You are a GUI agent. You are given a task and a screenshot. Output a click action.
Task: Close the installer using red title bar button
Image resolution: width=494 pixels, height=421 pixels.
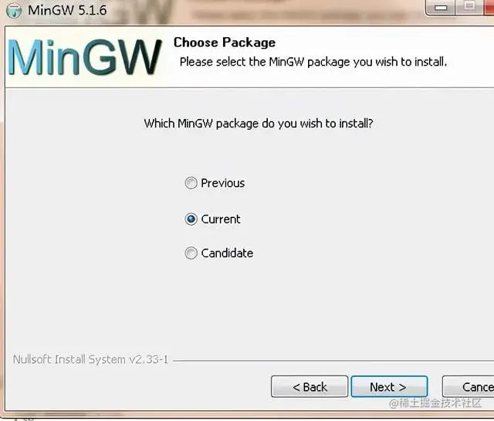point(489,7)
